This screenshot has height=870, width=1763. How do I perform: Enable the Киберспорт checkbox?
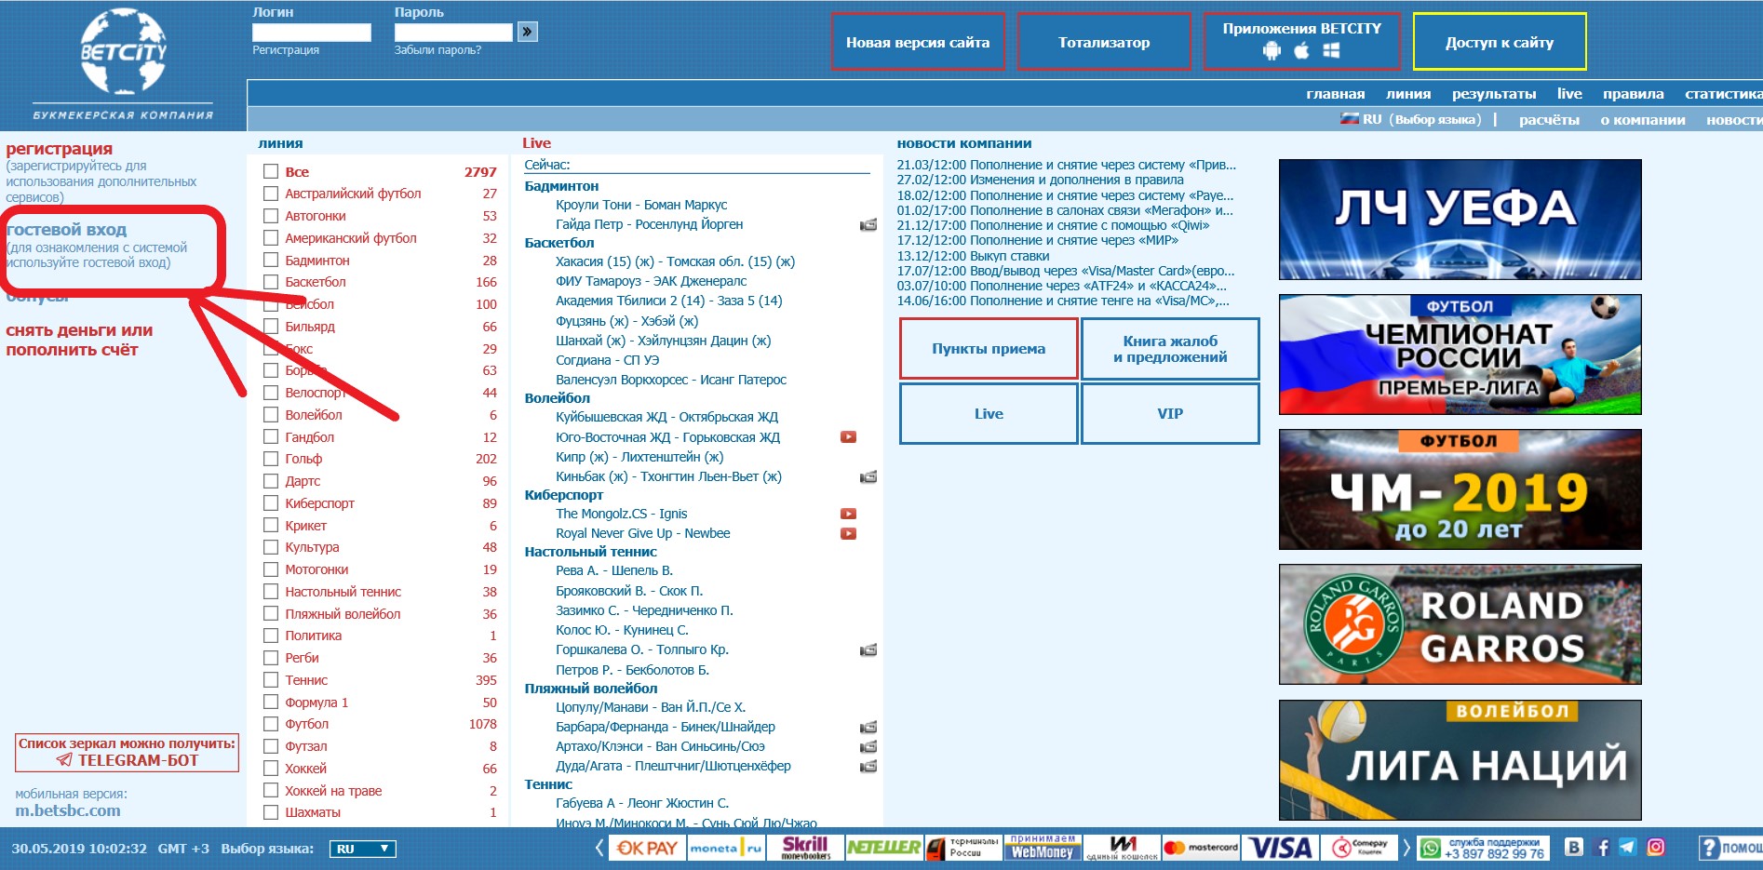coord(271,503)
